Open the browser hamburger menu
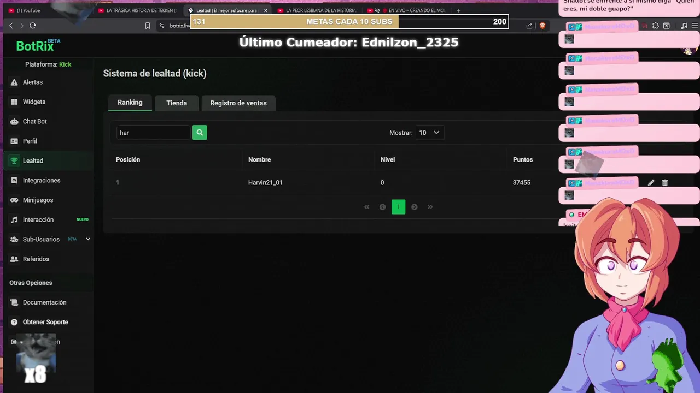This screenshot has width=700, height=393. [x=695, y=26]
